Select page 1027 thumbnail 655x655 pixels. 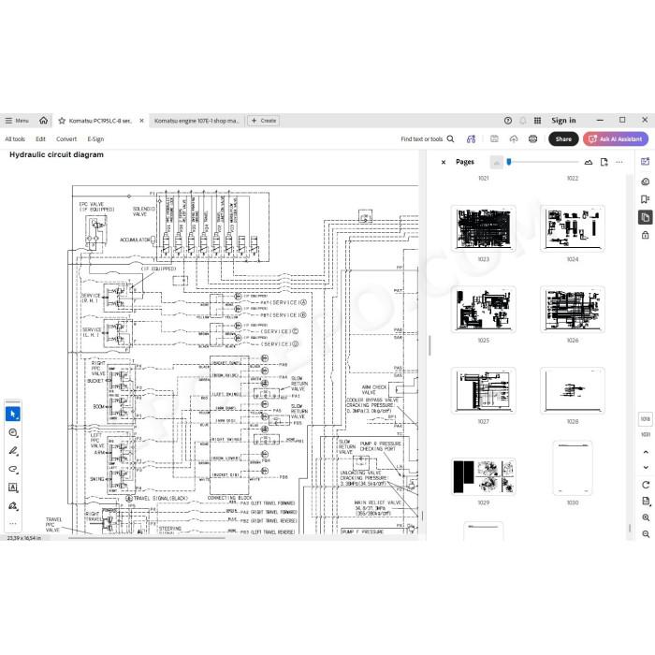pyautogui.click(x=484, y=390)
